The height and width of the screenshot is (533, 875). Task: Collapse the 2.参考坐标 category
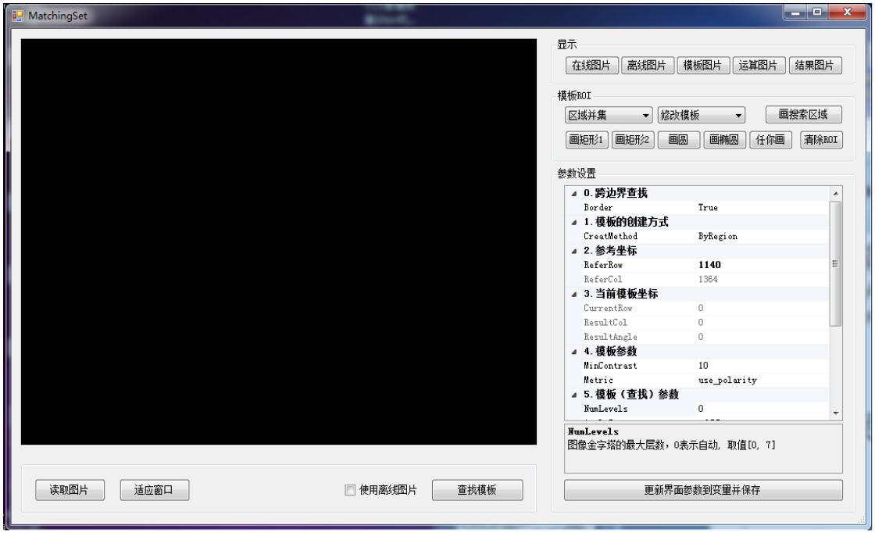click(x=573, y=251)
